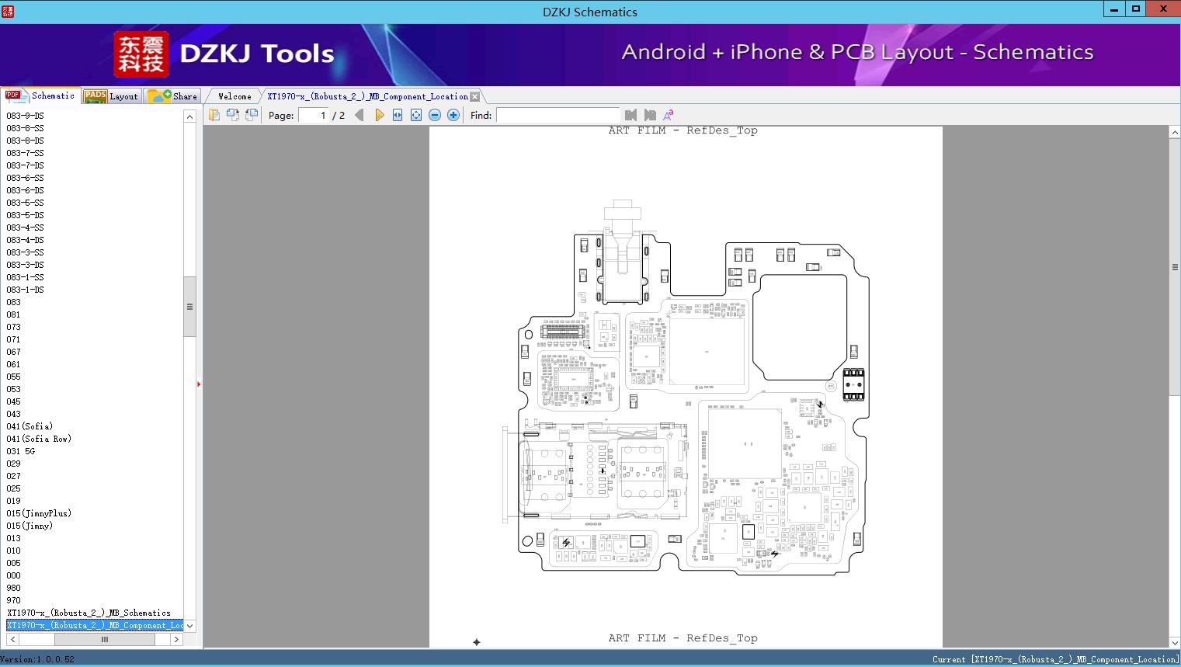
Task: Select 083-3-DS in the model list
Action: pyautogui.click(x=25, y=265)
